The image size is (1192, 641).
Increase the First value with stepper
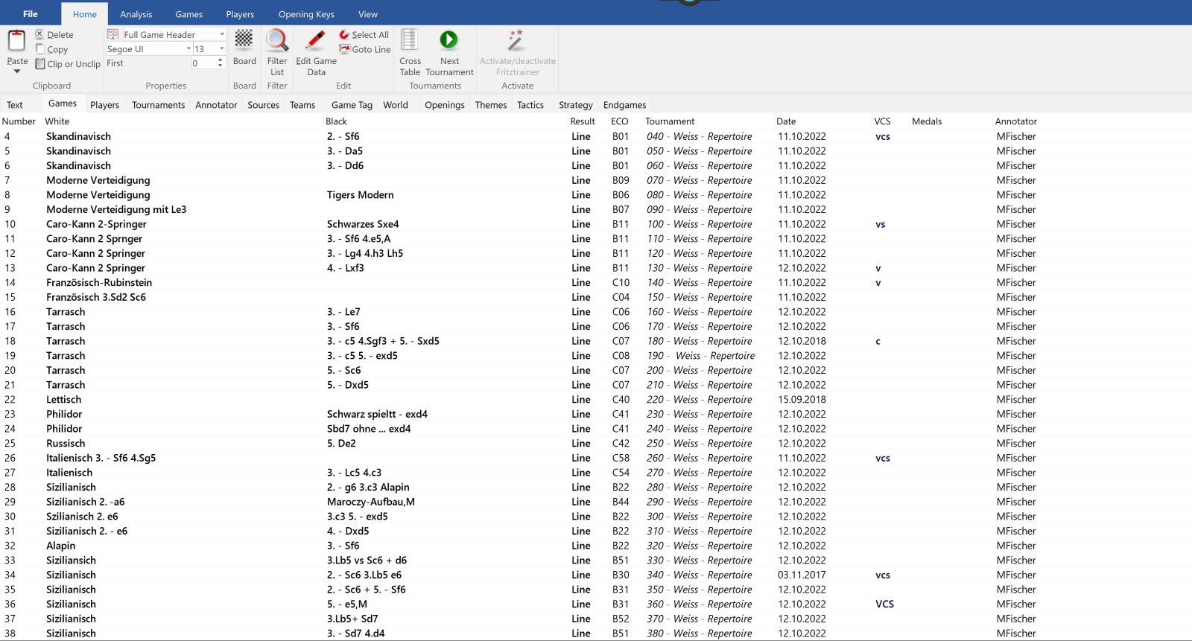click(220, 60)
